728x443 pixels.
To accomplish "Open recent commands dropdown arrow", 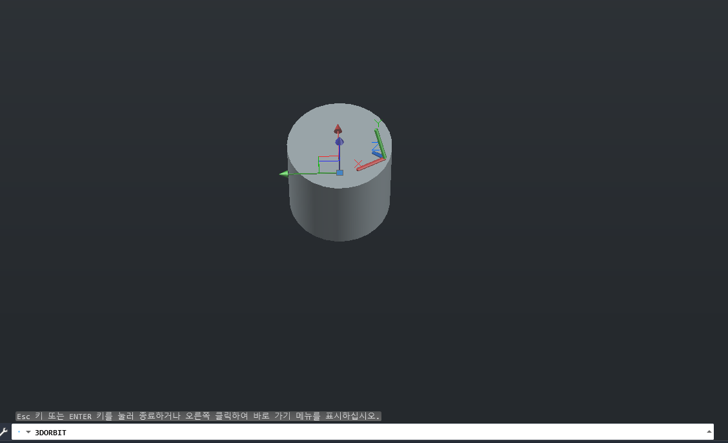I will (28, 432).
